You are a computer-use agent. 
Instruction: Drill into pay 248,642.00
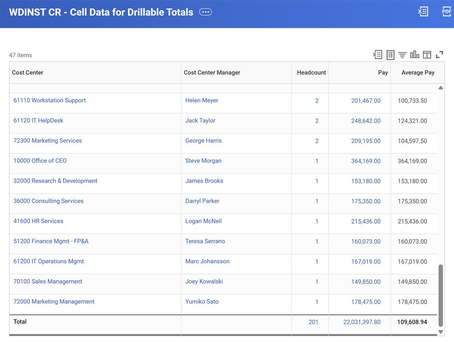point(366,121)
